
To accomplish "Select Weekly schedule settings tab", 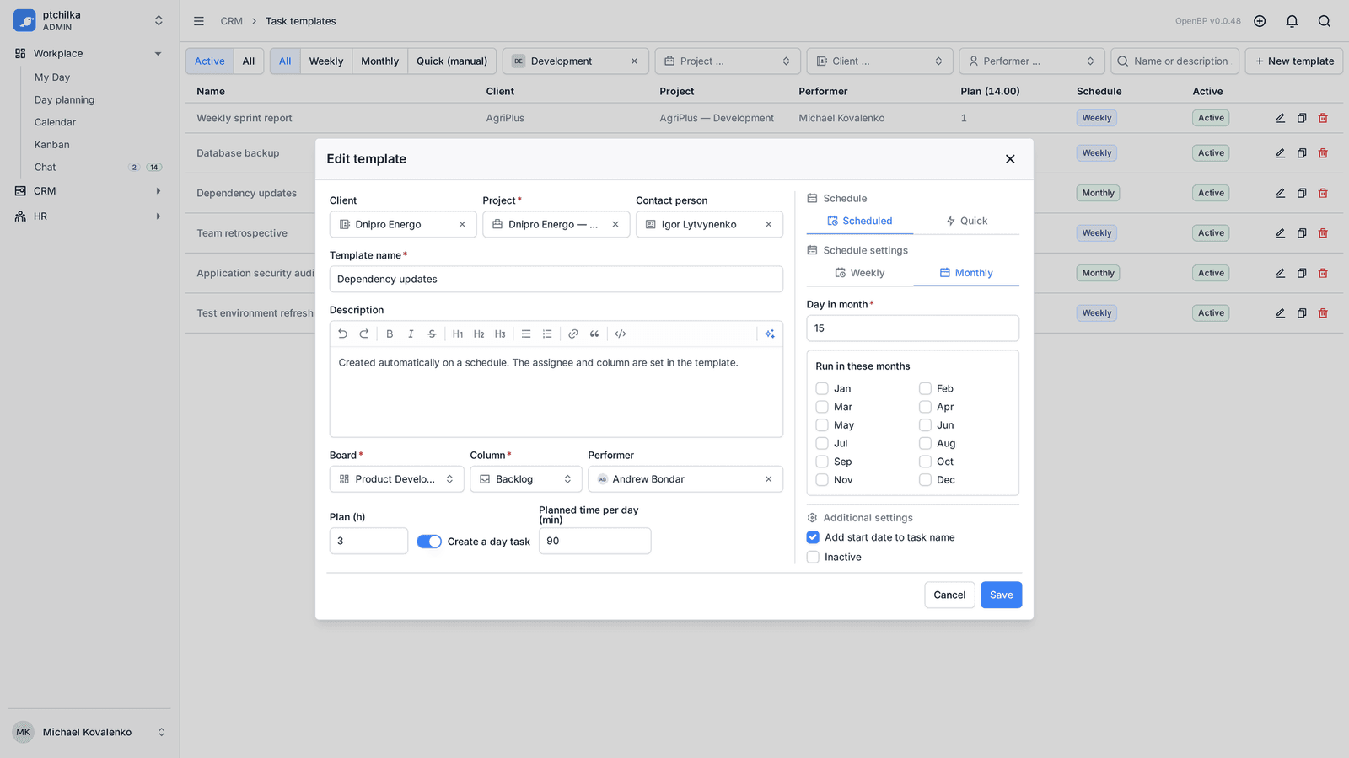I will 860,273.
